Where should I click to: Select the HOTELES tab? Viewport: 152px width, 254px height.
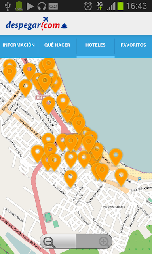coord(95,45)
